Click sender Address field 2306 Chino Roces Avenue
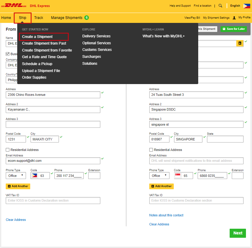This screenshot has width=252, height=248. pyautogui.click(x=53, y=95)
